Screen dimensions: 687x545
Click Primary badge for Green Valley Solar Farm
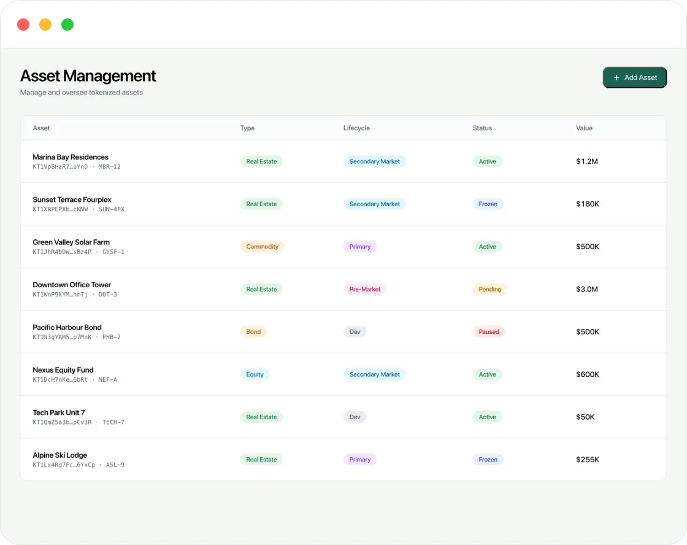tap(359, 246)
